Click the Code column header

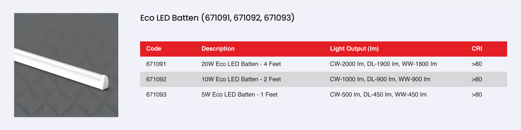(x=154, y=49)
